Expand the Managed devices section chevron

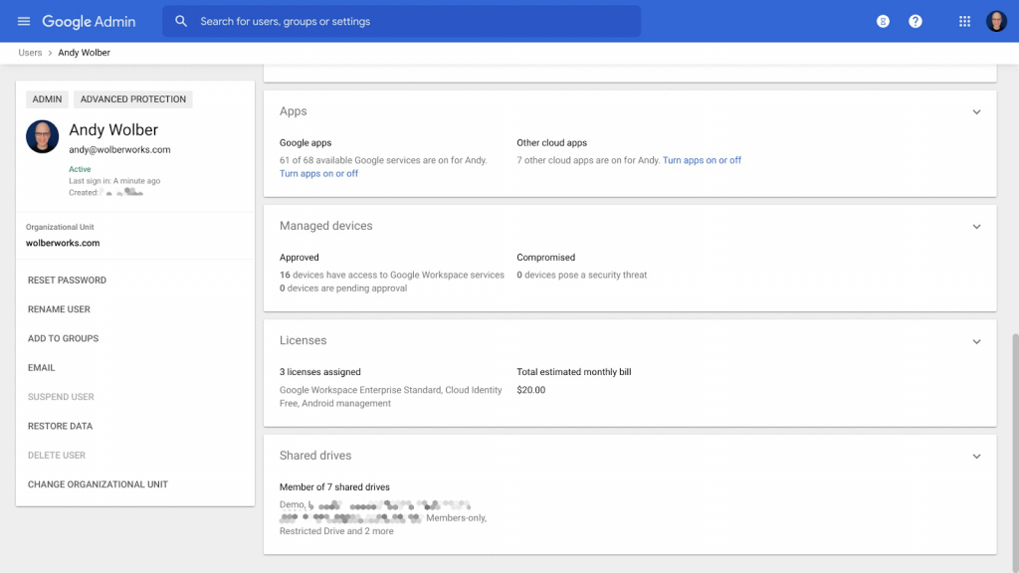pos(976,227)
